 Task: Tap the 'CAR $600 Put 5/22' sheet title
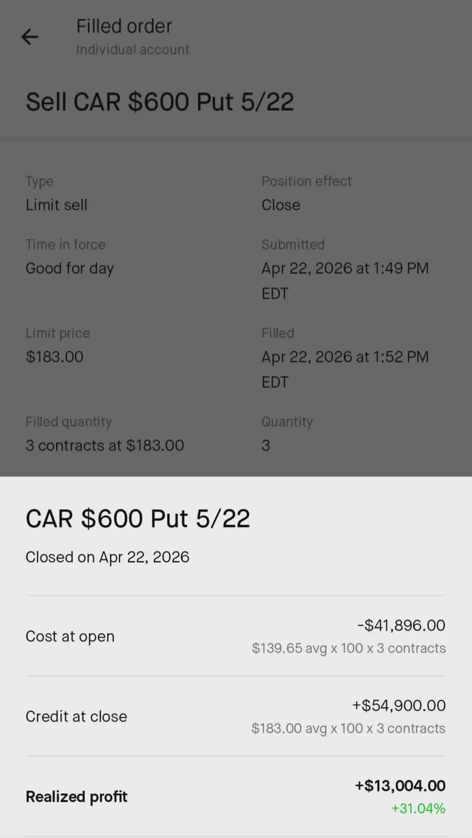pos(138,519)
